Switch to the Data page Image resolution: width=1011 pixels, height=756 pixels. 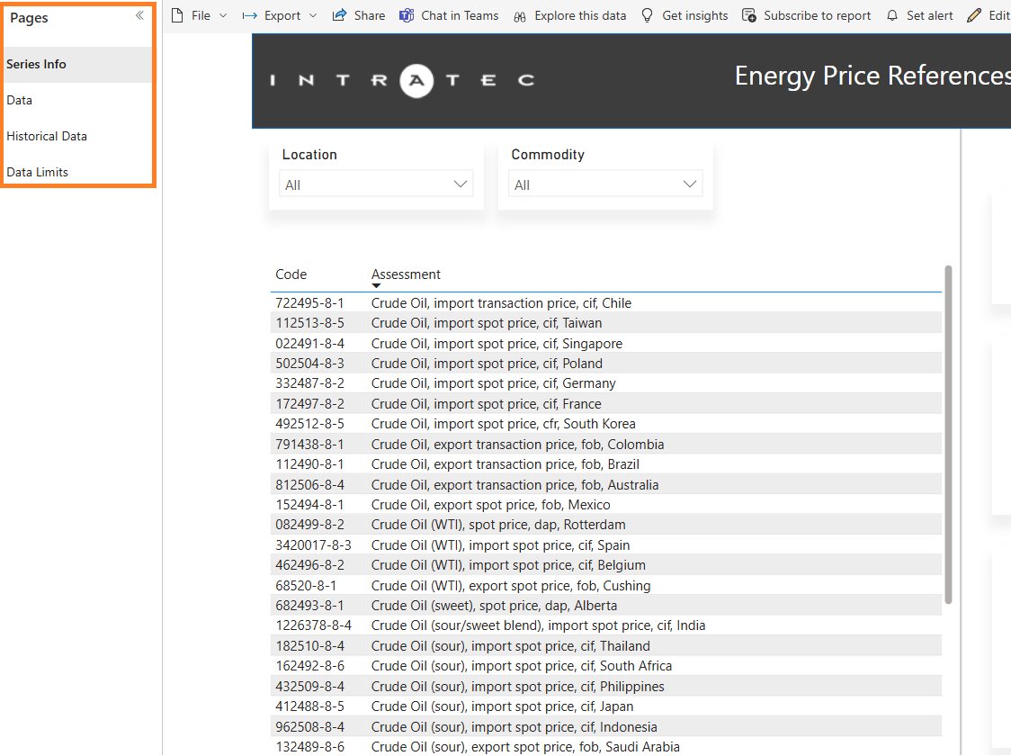[20, 100]
